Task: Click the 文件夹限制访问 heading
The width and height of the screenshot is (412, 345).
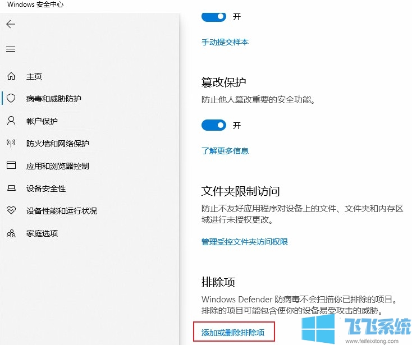Action: 240,191
